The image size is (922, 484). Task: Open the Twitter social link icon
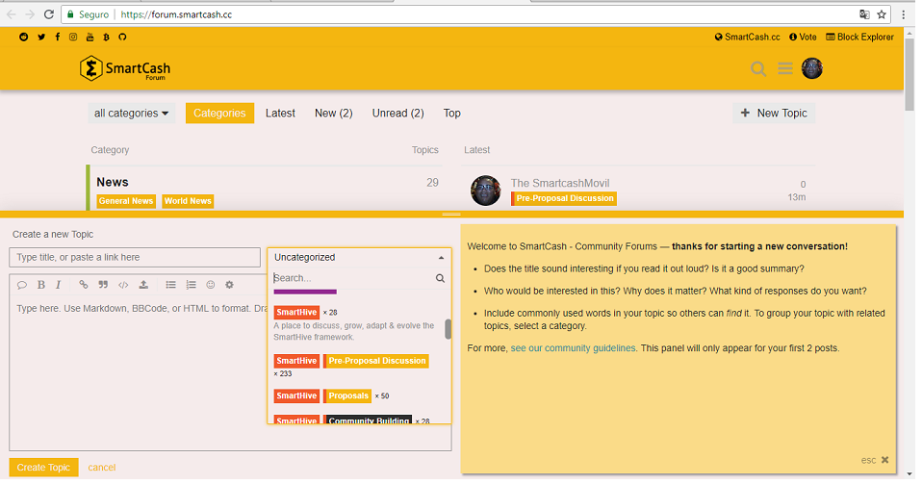[x=41, y=37]
